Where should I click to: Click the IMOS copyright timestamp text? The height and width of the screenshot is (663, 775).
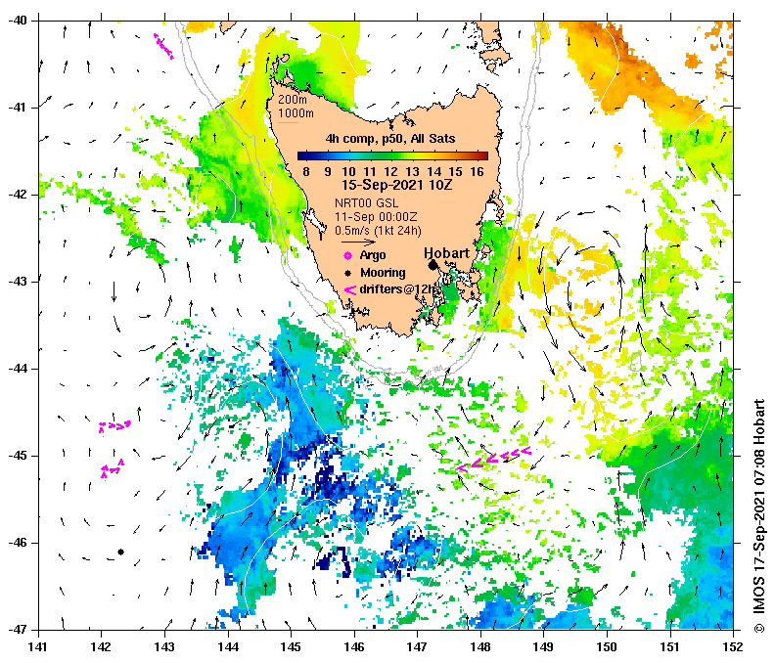[759, 515]
